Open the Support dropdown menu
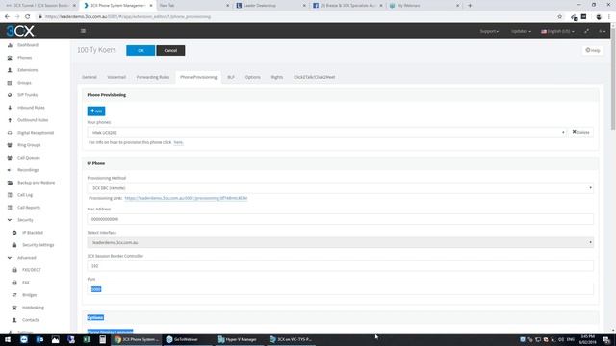This screenshot has height=346, width=616. tap(489, 31)
